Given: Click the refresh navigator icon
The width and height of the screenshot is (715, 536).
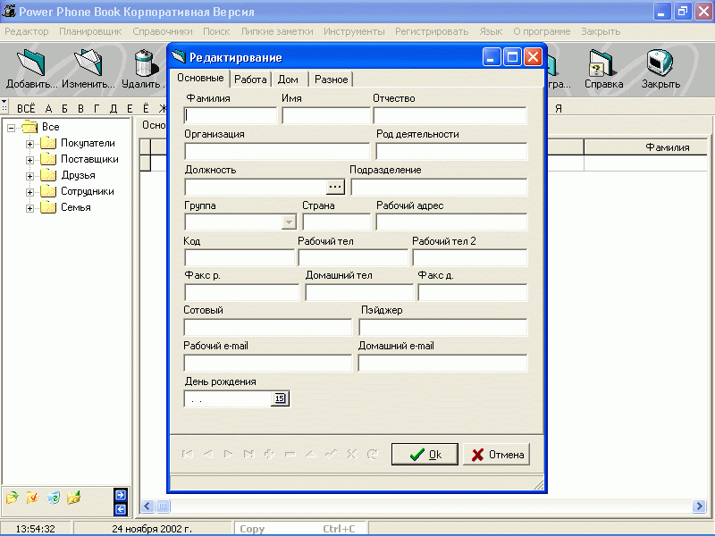Looking at the screenshot, I should tap(372, 454).
